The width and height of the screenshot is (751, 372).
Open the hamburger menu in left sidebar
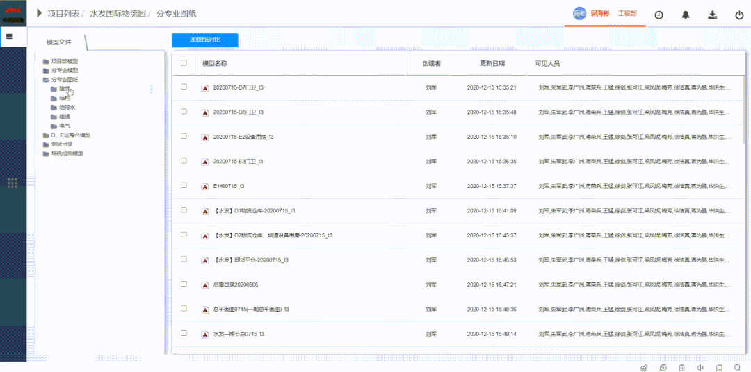click(x=9, y=36)
